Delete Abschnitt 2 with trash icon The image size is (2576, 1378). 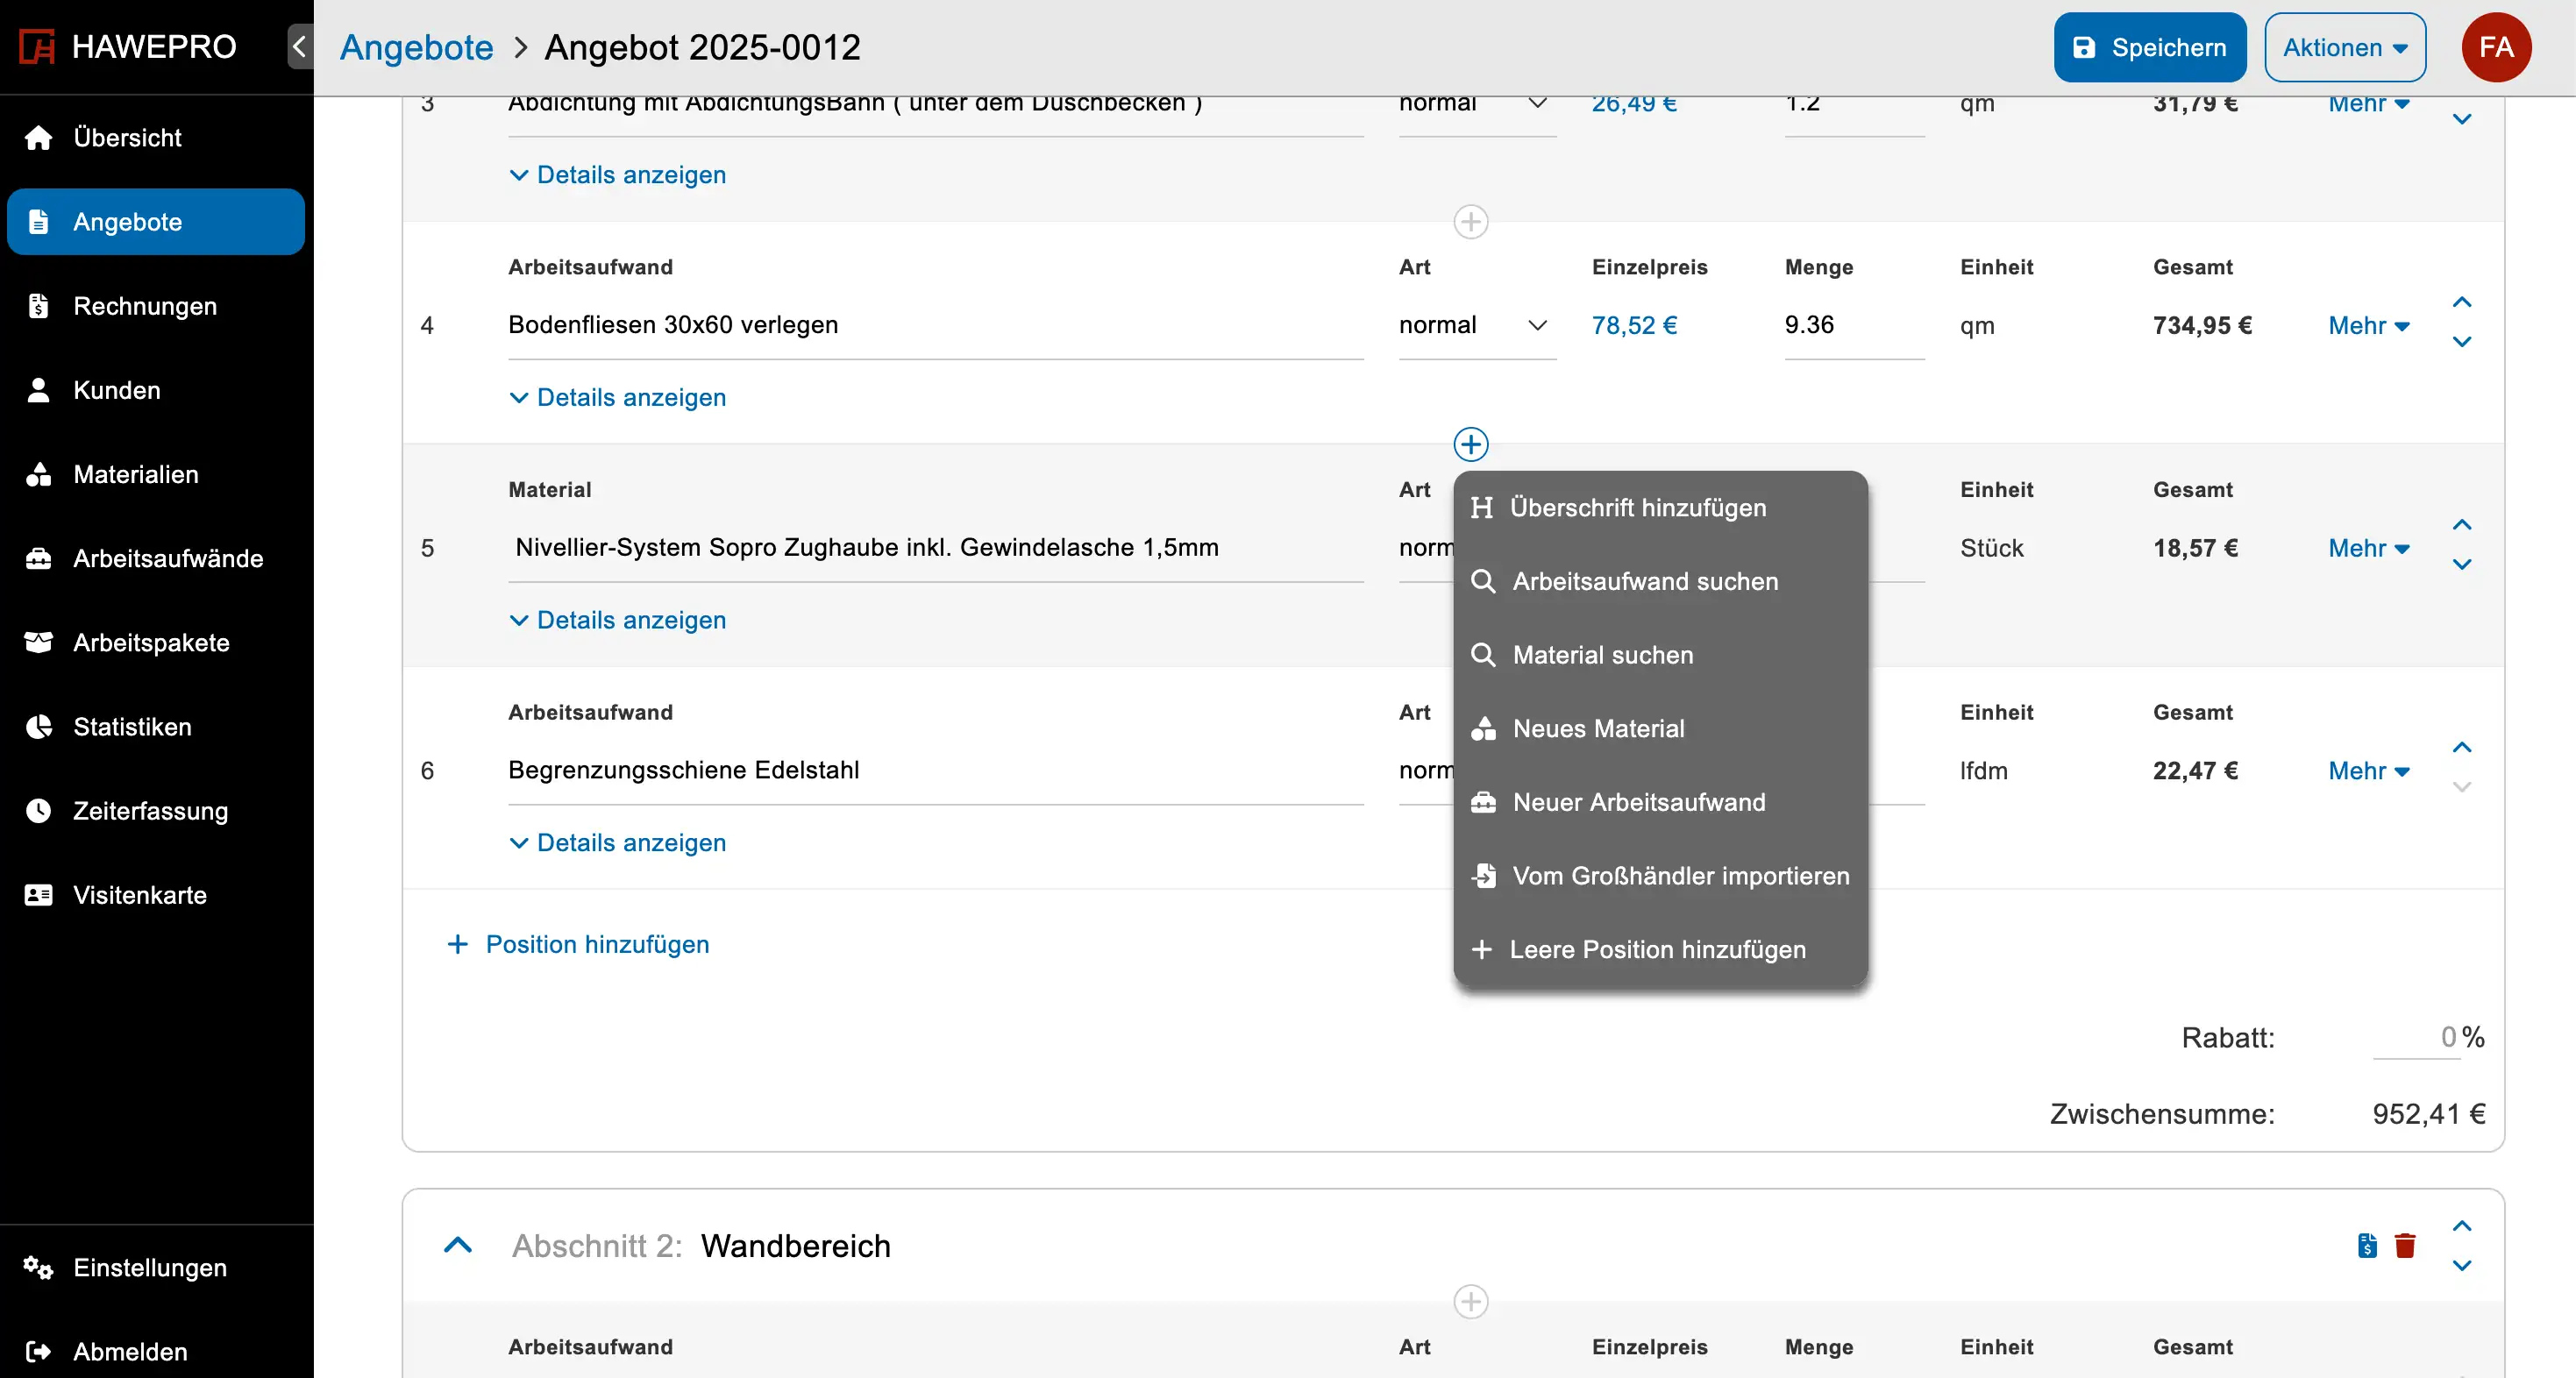[x=2405, y=1246]
